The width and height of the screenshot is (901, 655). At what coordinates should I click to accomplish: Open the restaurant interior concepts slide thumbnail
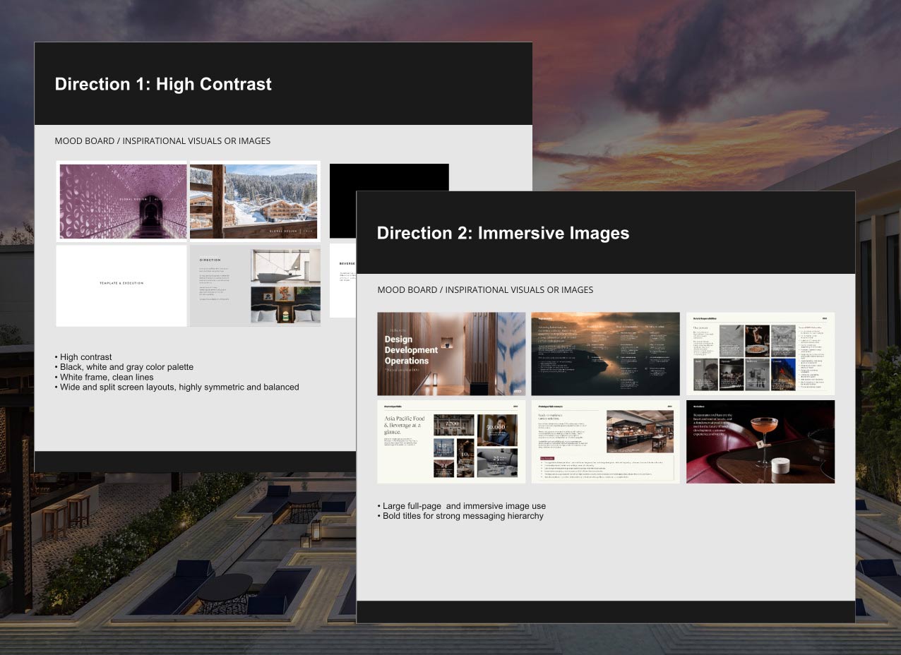(x=605, y=441)
